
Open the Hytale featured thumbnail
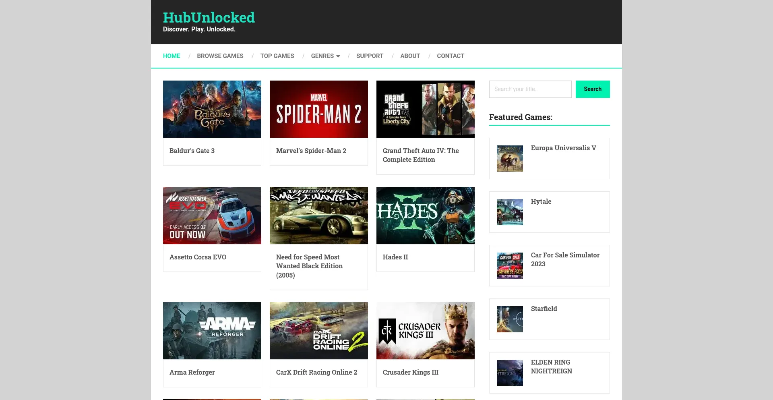(510, 212)
